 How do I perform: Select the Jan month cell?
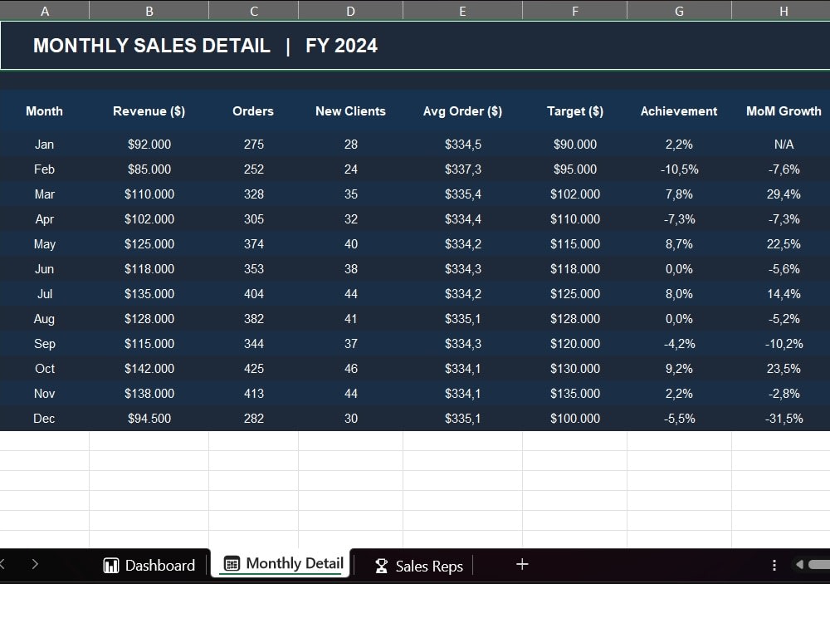click(45, 144)
